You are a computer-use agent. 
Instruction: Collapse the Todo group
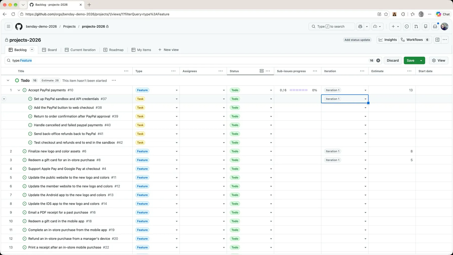pos(8,80)
